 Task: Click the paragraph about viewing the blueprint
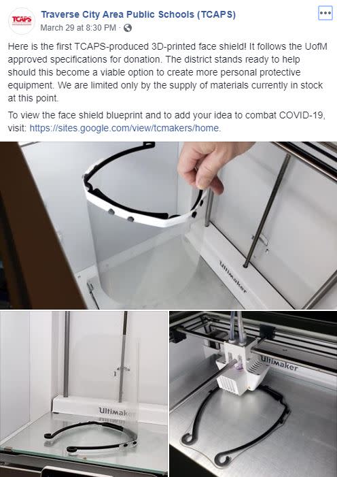(166, 122)
